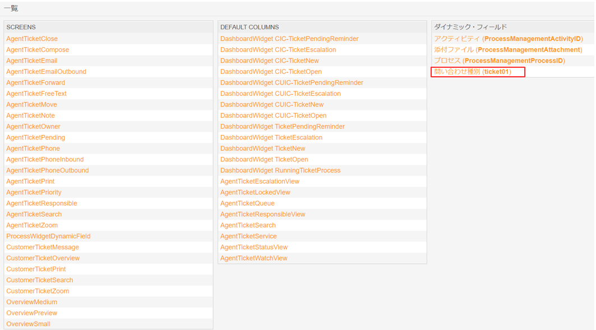The image size is (596, 330).
Task: Click DashboardWidget CUIC-TicketEscalation link
Action: 280,94
